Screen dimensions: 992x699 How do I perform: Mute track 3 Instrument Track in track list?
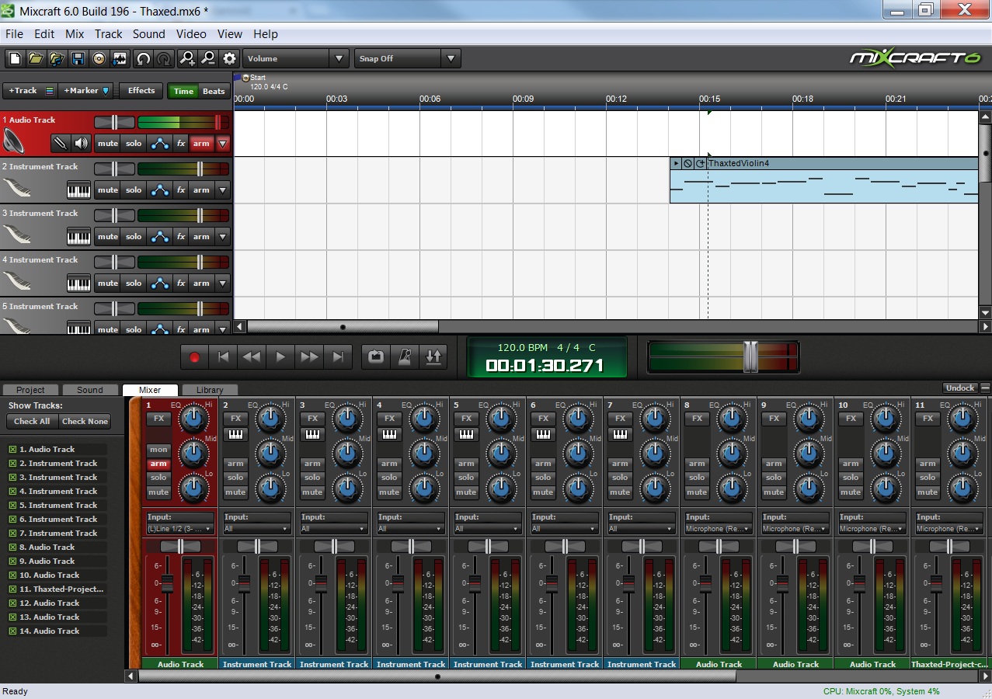108,236
